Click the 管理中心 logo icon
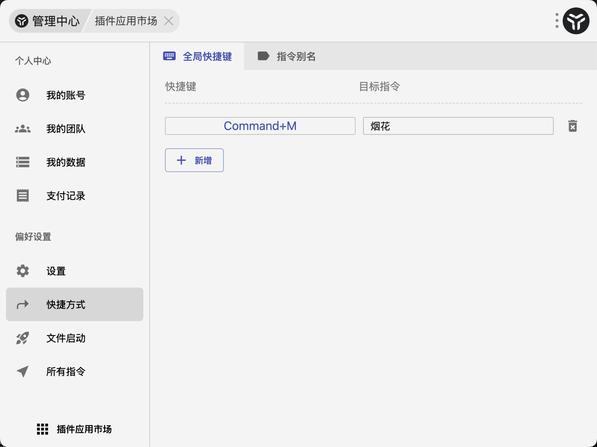 (x=22, y=21)
